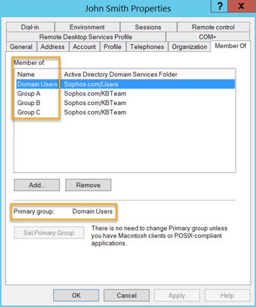This screenshot has width=256, height=307.
Task: Switch to the COM+ tab
Action: click(x=207, y=37)
